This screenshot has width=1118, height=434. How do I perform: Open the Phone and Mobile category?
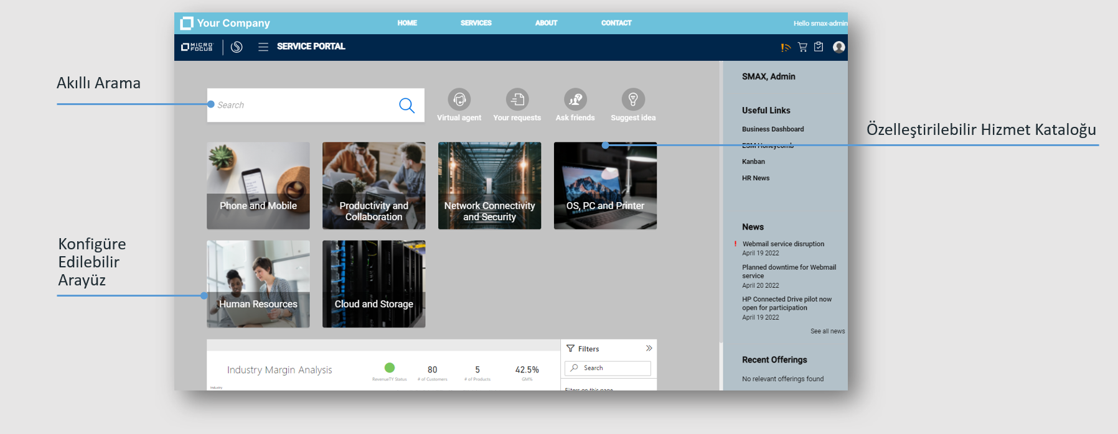click(x=258, y=186)
